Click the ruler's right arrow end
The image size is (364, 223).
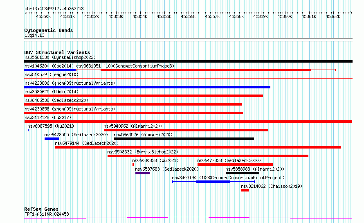tap(351, 13)
